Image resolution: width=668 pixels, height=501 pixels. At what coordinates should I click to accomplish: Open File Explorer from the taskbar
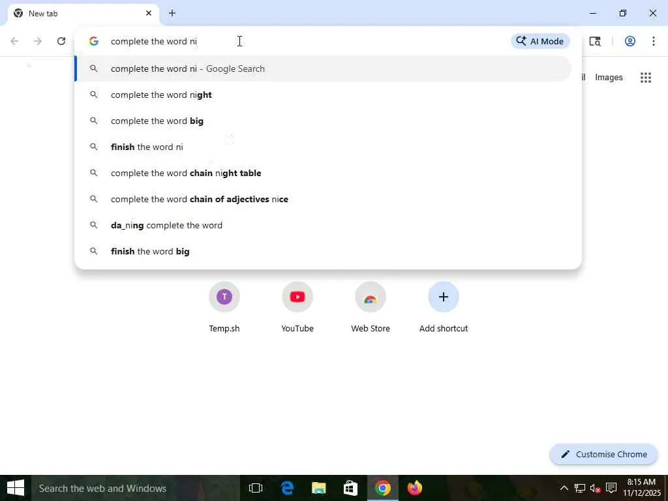pyautogui.click(x=318, y=488)
